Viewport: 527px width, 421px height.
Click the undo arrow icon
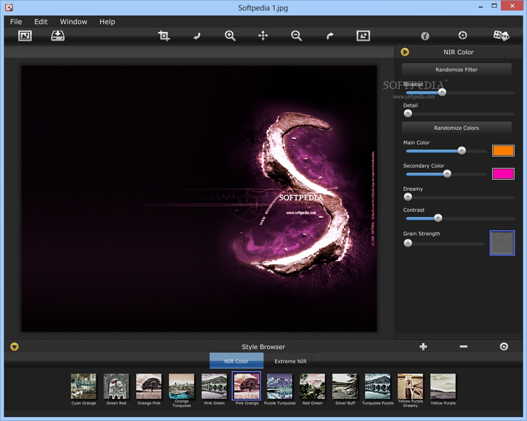197,36
